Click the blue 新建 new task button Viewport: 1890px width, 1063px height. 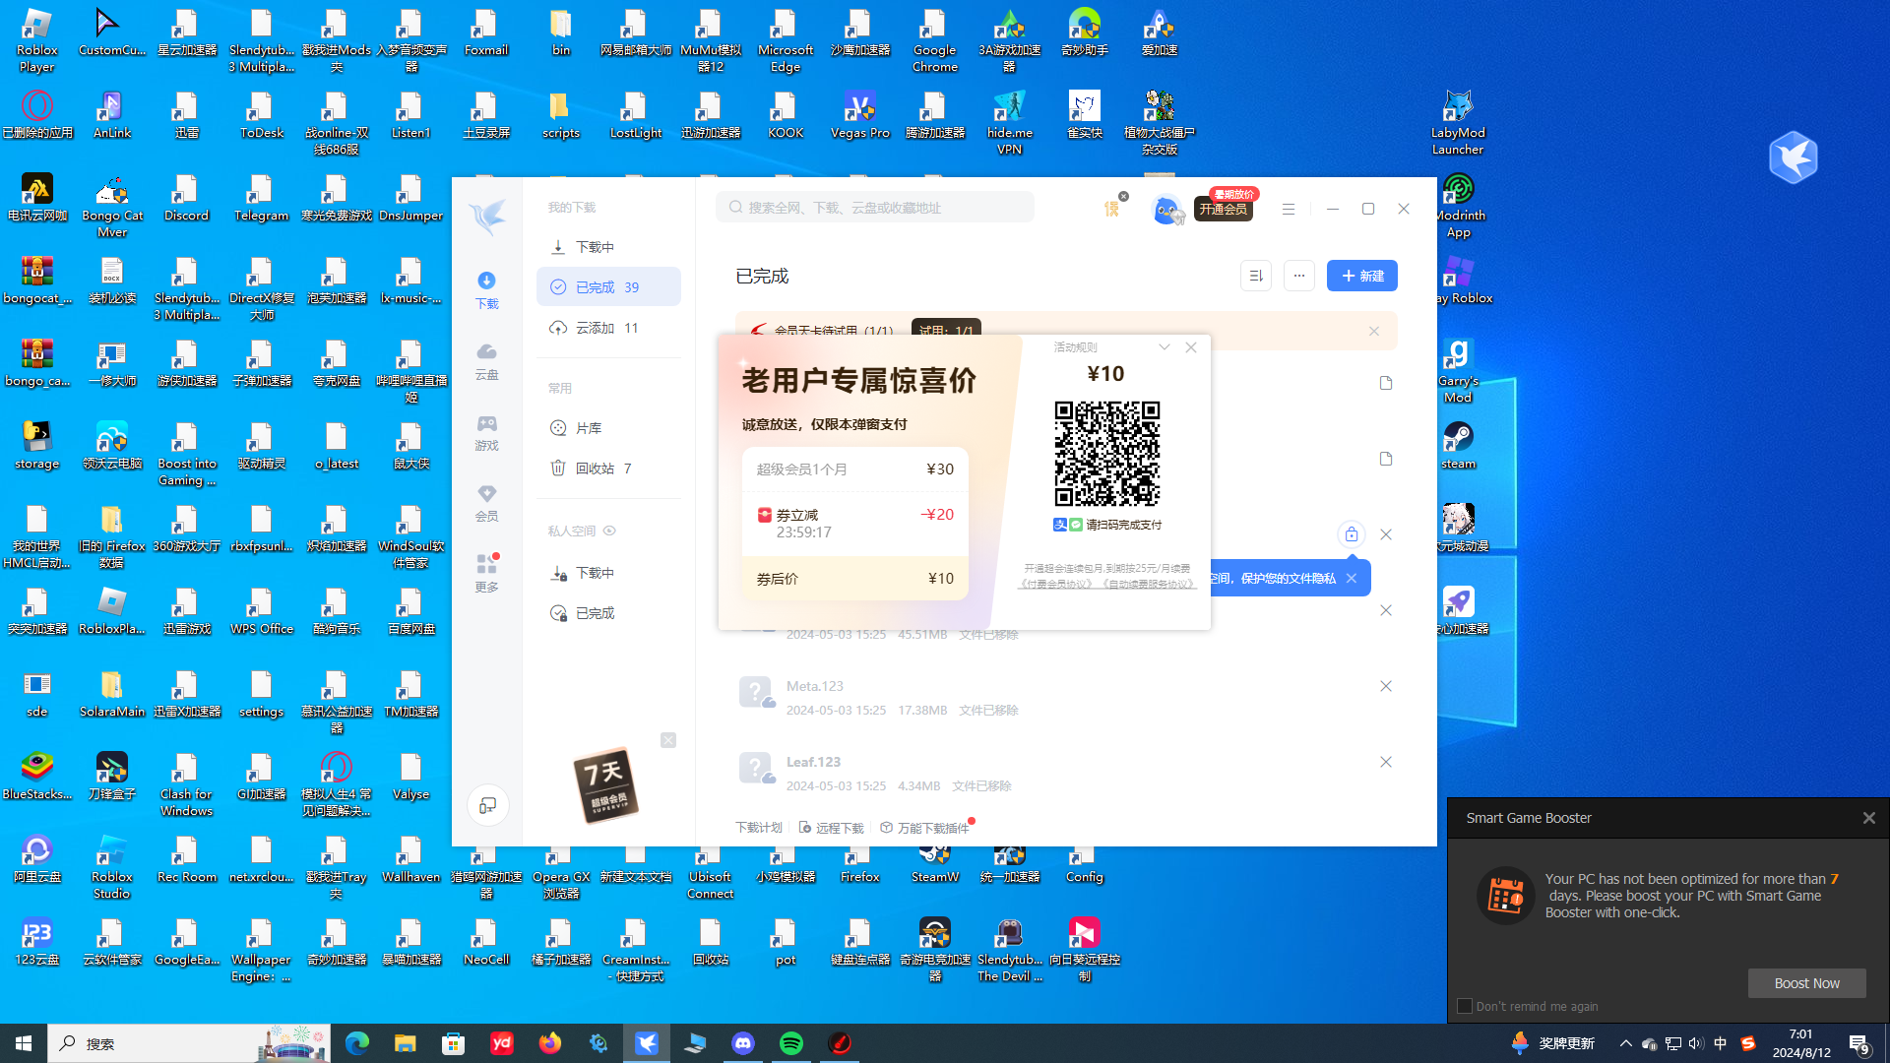click(1361, 276)
